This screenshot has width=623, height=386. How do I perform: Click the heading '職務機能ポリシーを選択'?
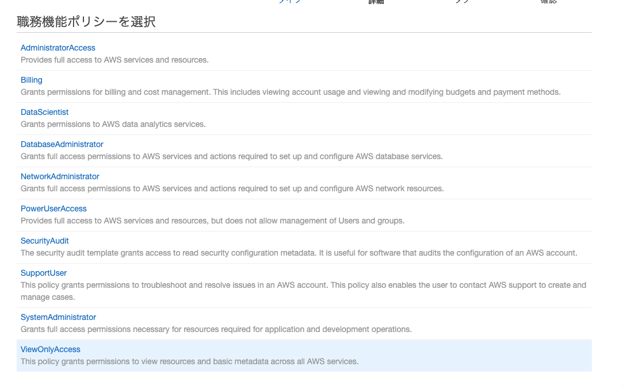pos(86,21)
